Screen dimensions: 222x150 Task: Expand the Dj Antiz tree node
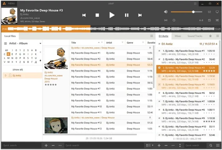point(6,75)
